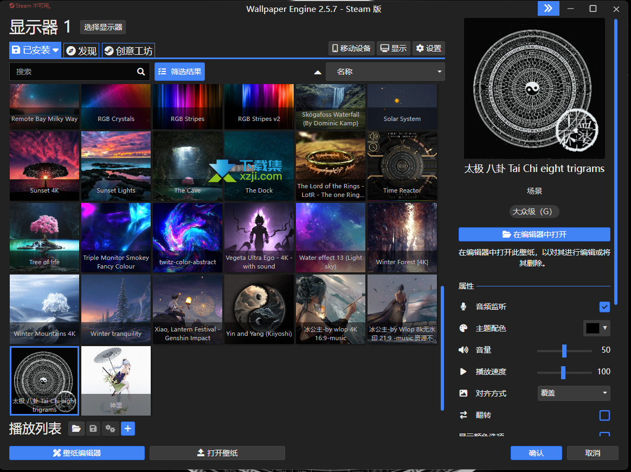Adjust the 音量 volume slider
This screenshot has width=631, height=472.
click(x=564, y=351)
